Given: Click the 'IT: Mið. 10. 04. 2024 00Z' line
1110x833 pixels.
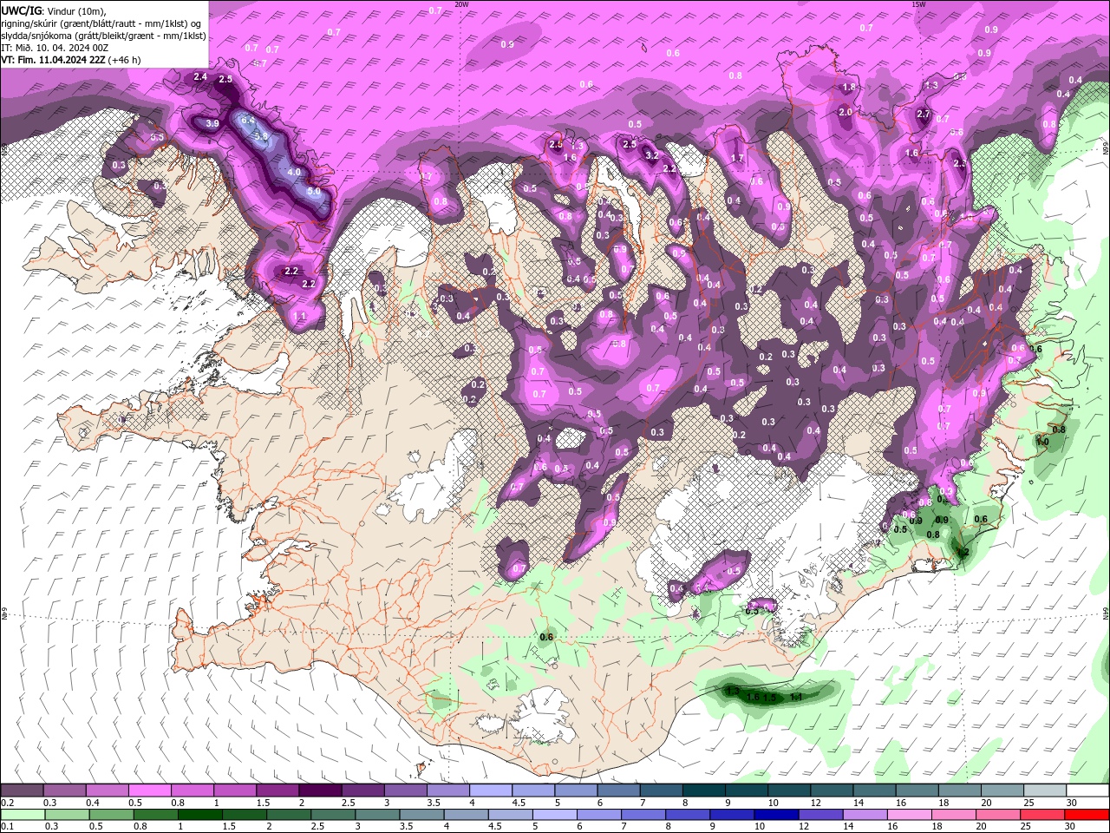Looking at the screenshot, I should click(55, 48).
